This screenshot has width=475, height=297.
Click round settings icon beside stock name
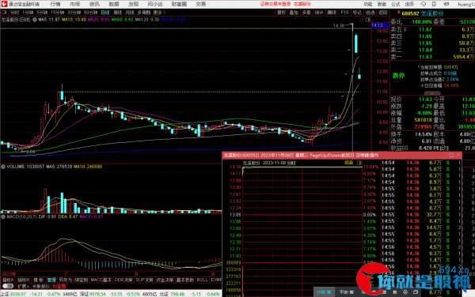35,20
